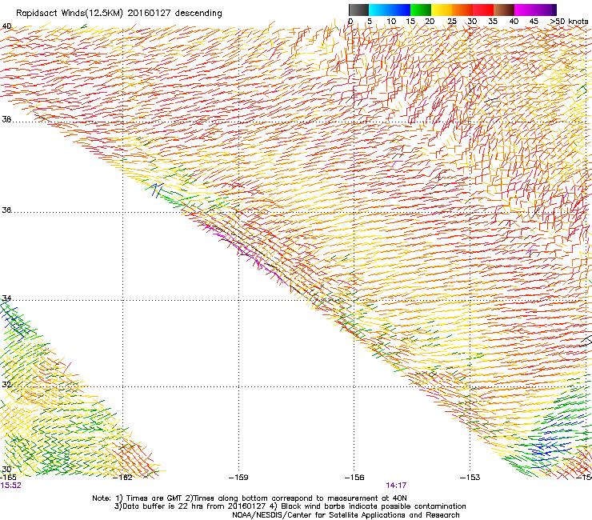Click the 'Data buffer is 22 hrs' note line
592x520 pixels.
290,506
